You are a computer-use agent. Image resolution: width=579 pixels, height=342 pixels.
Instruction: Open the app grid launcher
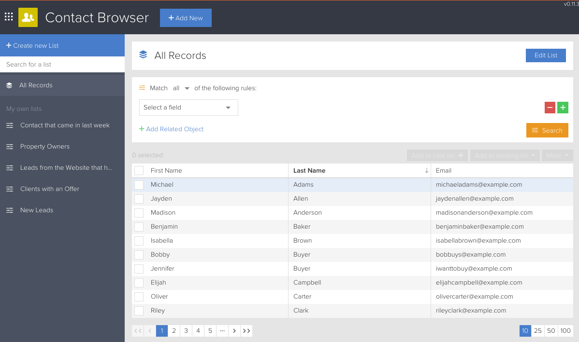(x=8, y=17)
